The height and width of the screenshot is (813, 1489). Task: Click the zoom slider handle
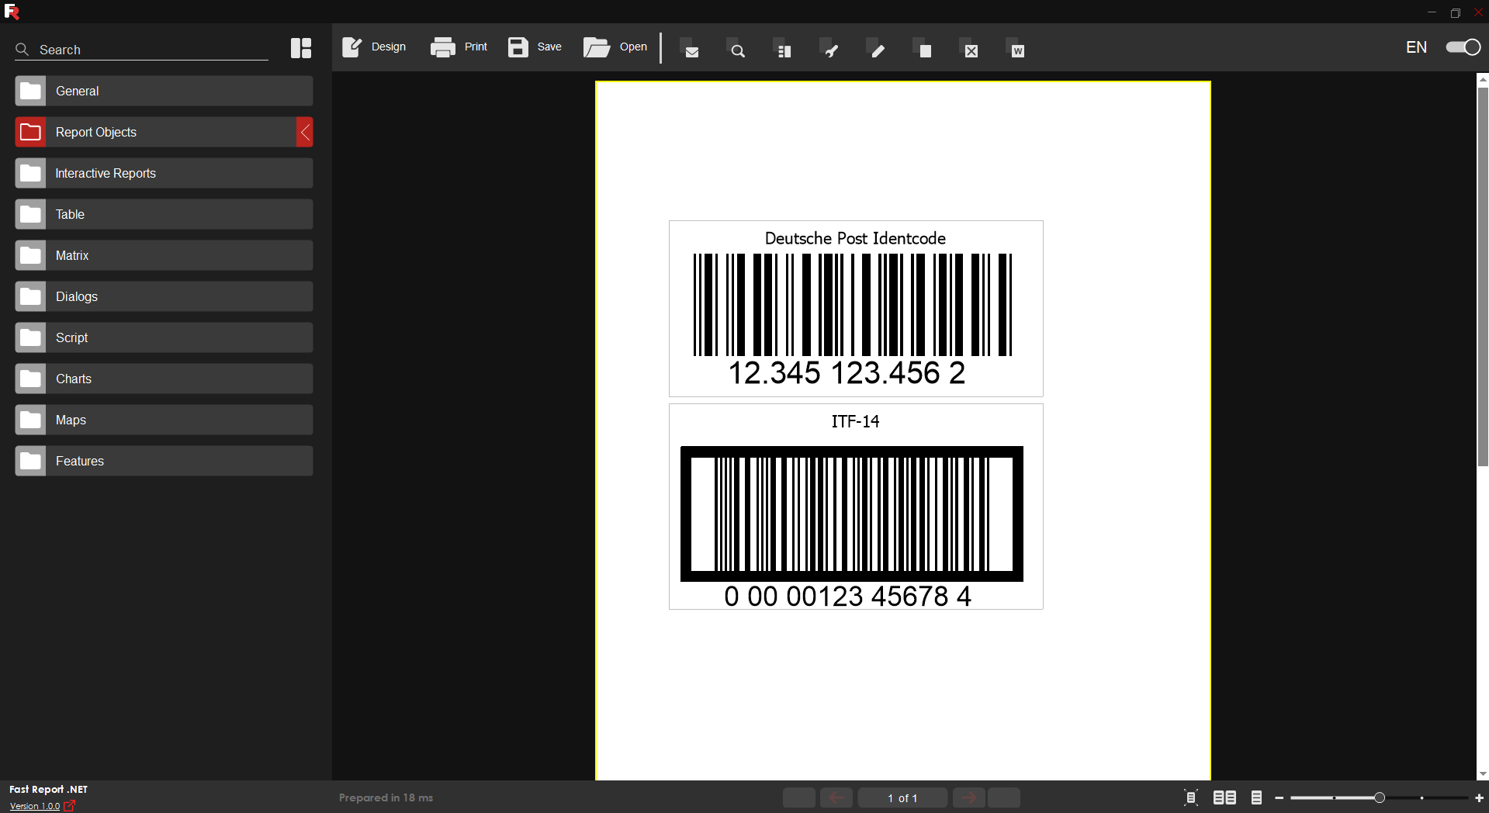point(1380,797)
